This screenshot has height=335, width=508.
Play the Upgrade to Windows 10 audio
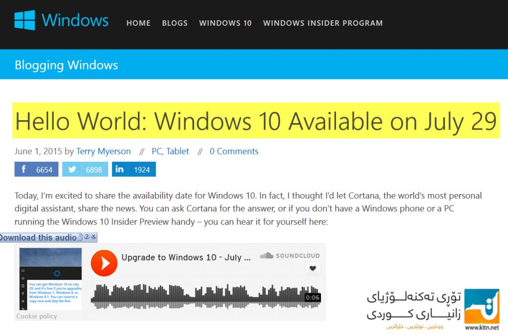click(x=104, y=263)
